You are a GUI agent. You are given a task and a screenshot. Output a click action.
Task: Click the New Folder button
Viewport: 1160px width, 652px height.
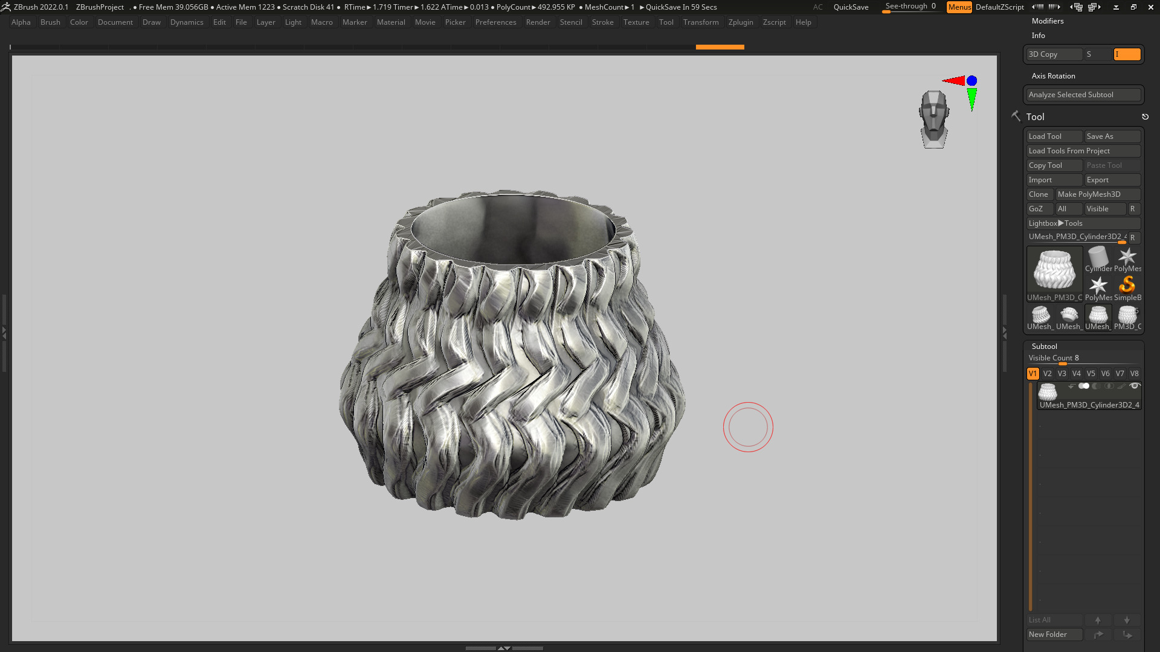pyautogui.click(x=1054, y=634)
